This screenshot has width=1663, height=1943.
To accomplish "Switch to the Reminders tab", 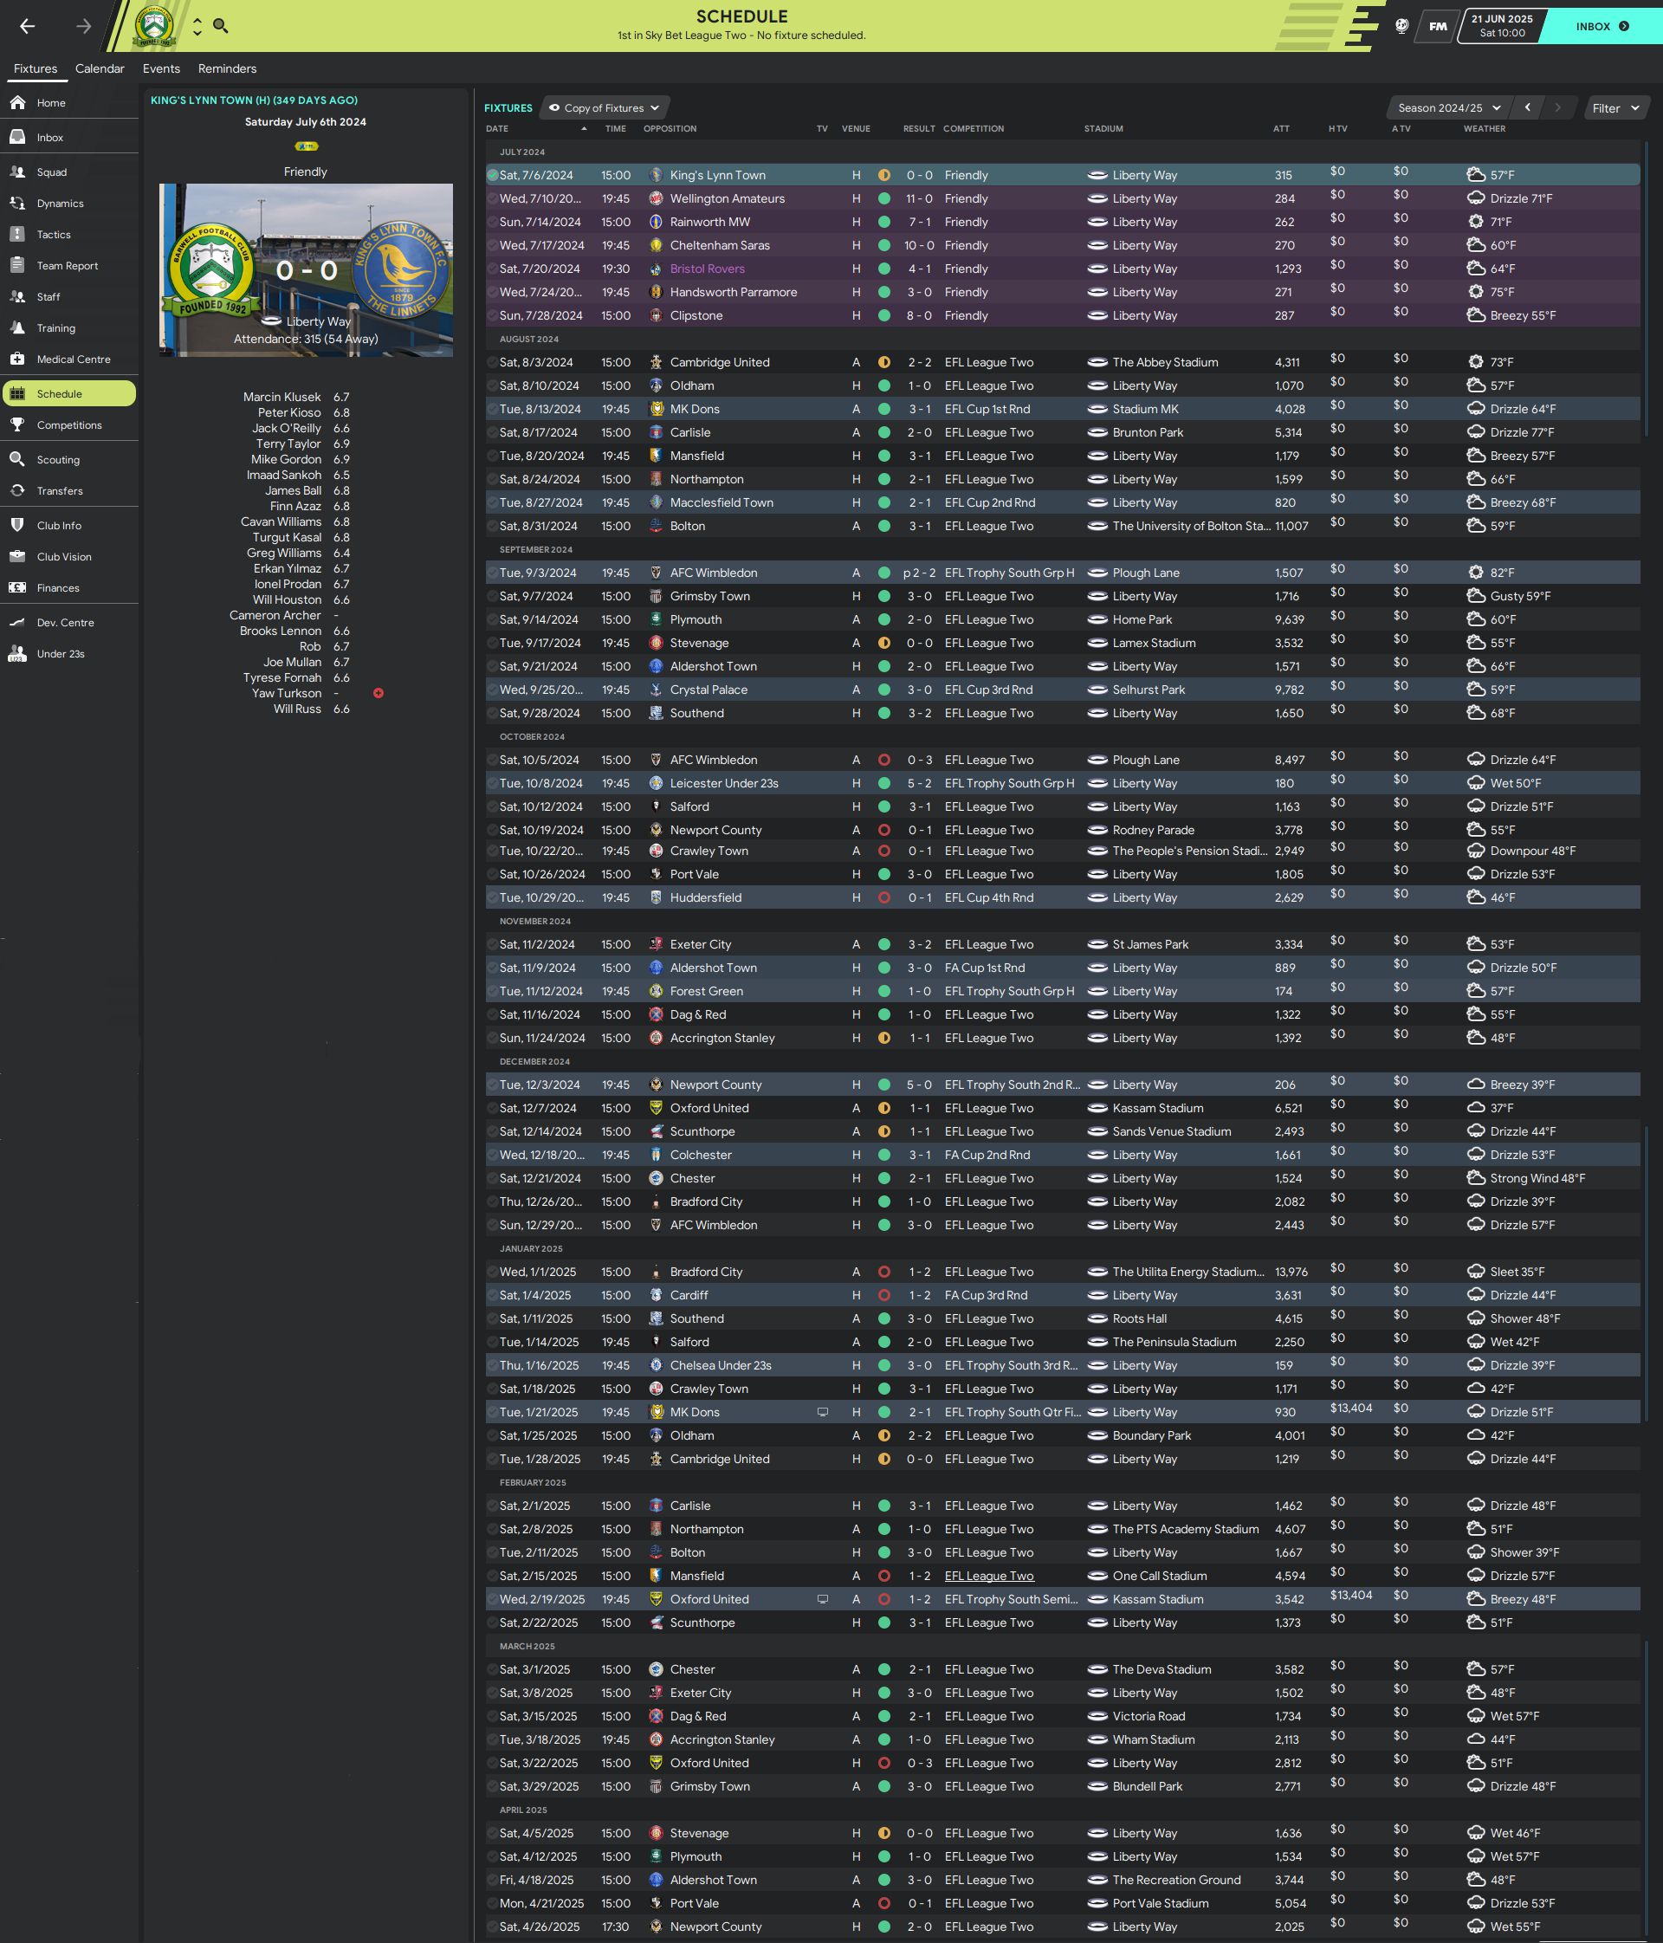I will coord(227,68).
